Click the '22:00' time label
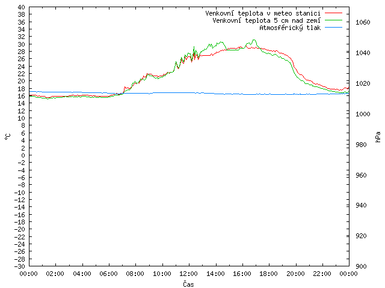Viewport: 385px width, 288px height. point(322,274)
